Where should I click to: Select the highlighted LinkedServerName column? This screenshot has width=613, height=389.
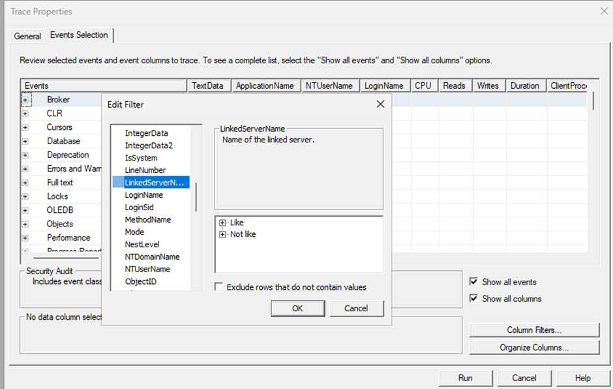151,182
